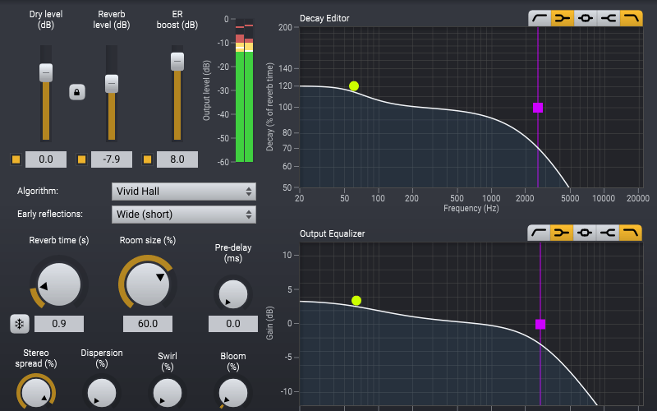Image resolution: width=657 pixels, height=411 pixels.
Task: Toggle the orange Reverb level enable checkbox
Action: [x=81, y=159]
